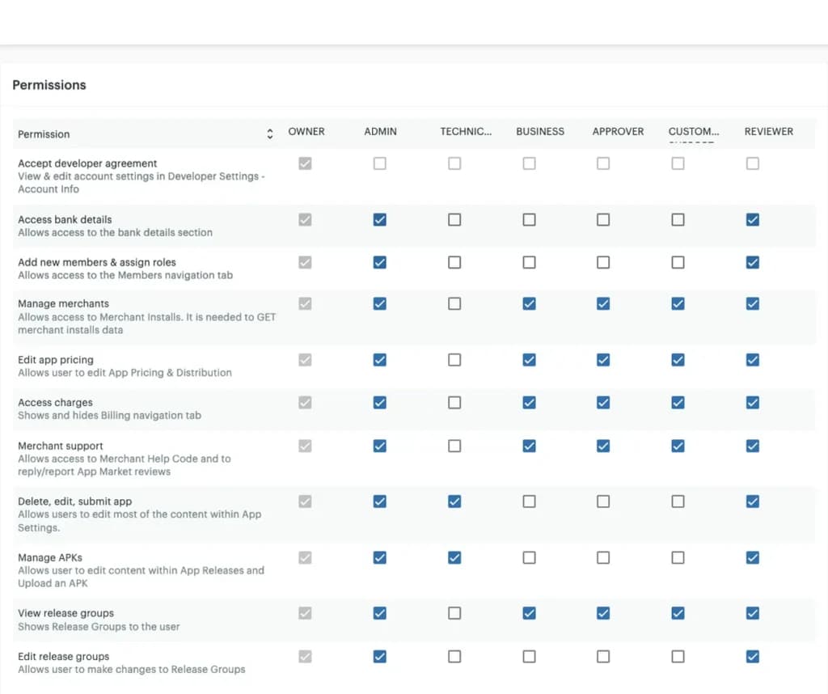Click the disabled Owner checkbox for Accept developer agreement
Viewport: 828px width, 694px height.
coord(305,163)
